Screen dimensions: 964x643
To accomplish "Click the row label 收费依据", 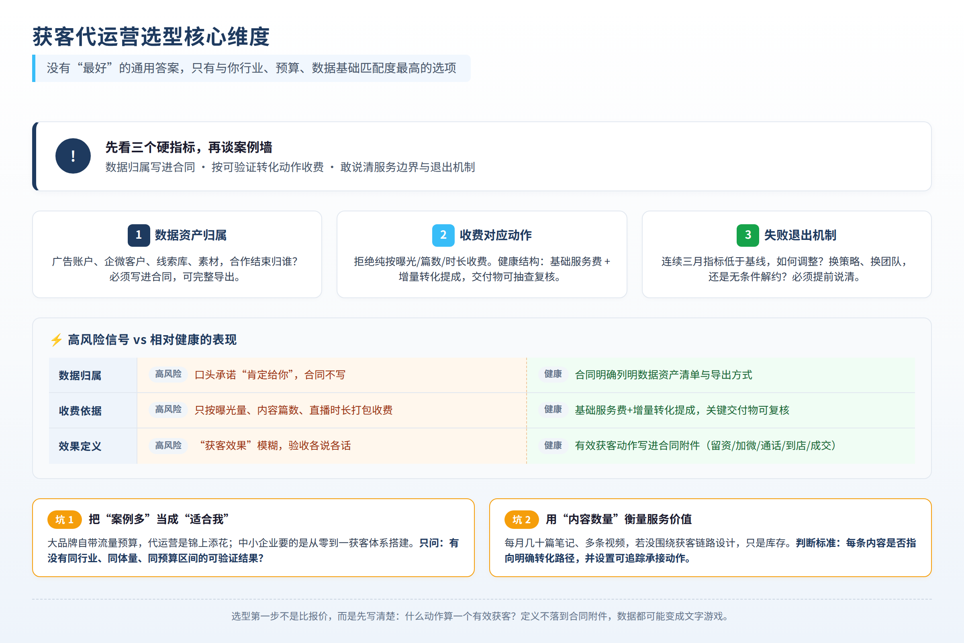I will 80,410.
